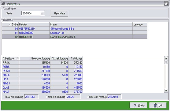This screenshot has height=111, width=170.
Task: Sort by the Debitor column header
Action: coord(34,24)
